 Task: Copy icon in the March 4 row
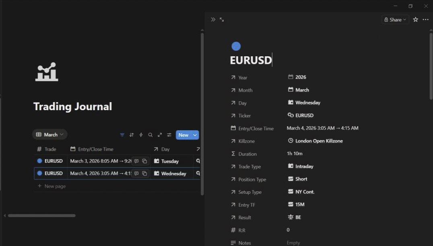(144, 174)
